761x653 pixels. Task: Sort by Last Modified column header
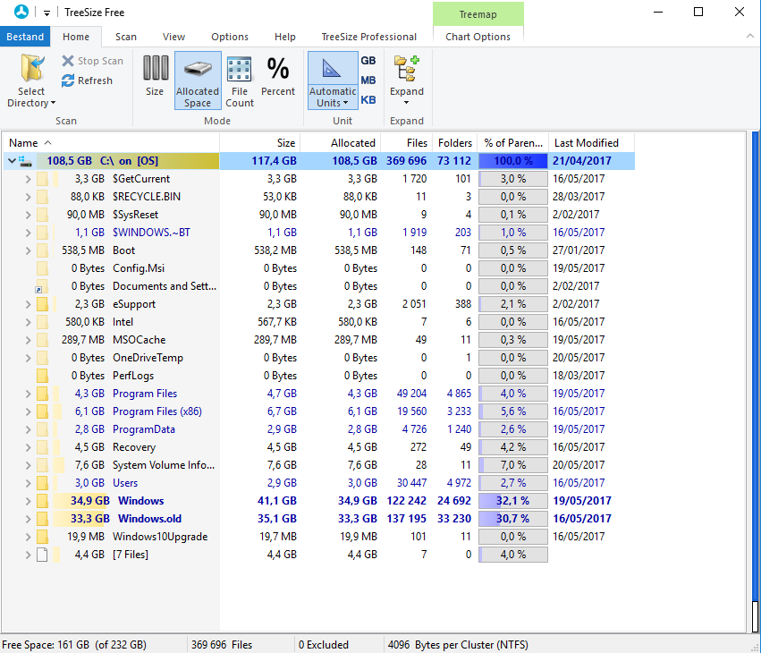point(592,143)
